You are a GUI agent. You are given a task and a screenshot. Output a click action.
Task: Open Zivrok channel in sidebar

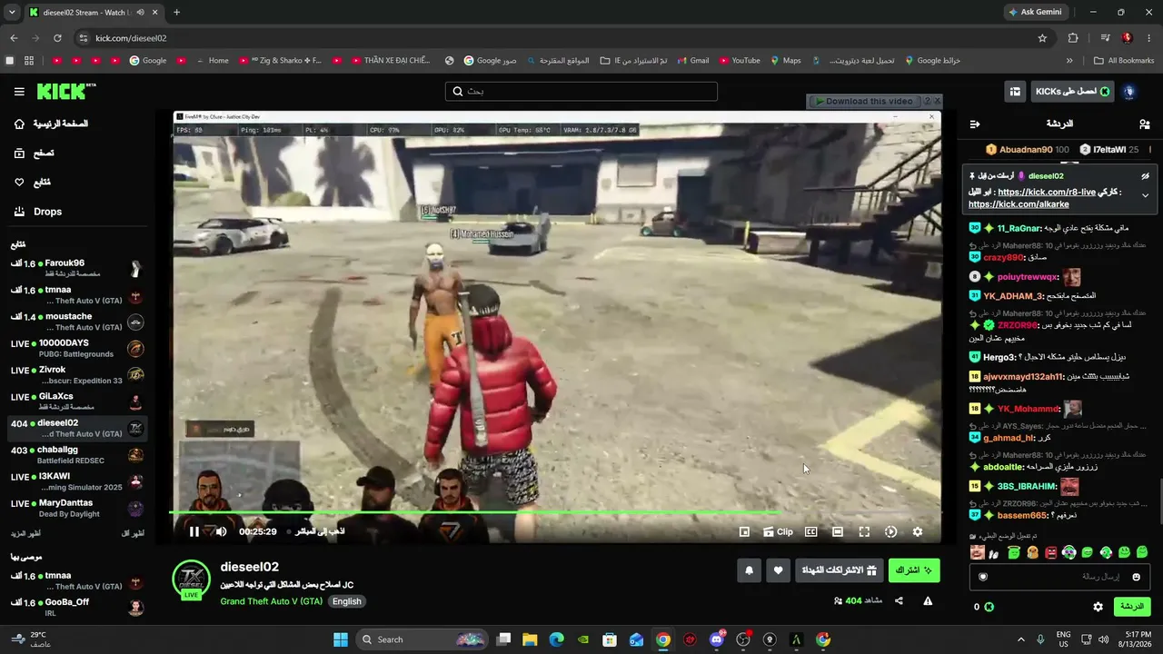coord(76,375)
